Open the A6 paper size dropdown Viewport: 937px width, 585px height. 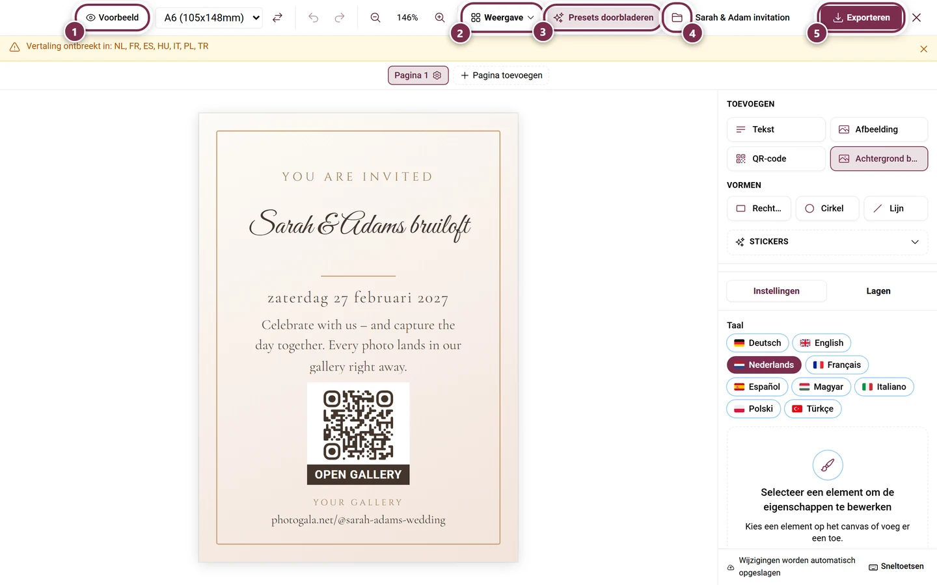point(209,18)
